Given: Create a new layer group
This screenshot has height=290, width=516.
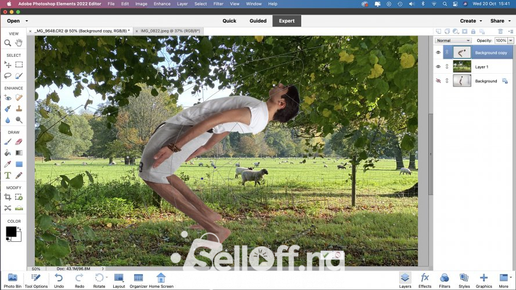Looking at the screenshot, I should point(447,31).
